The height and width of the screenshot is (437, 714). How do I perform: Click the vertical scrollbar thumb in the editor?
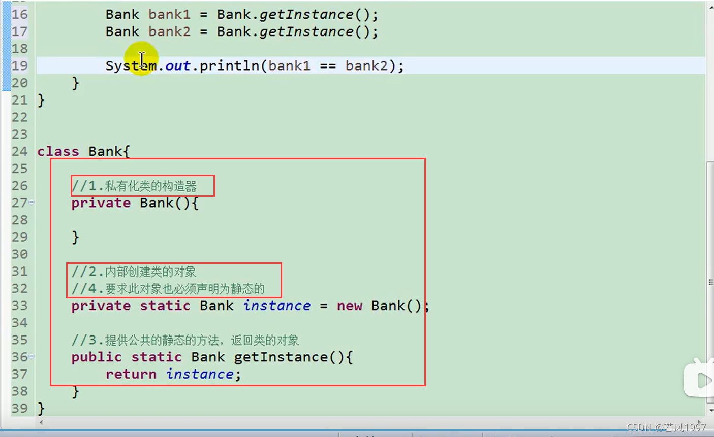(709, 282)
